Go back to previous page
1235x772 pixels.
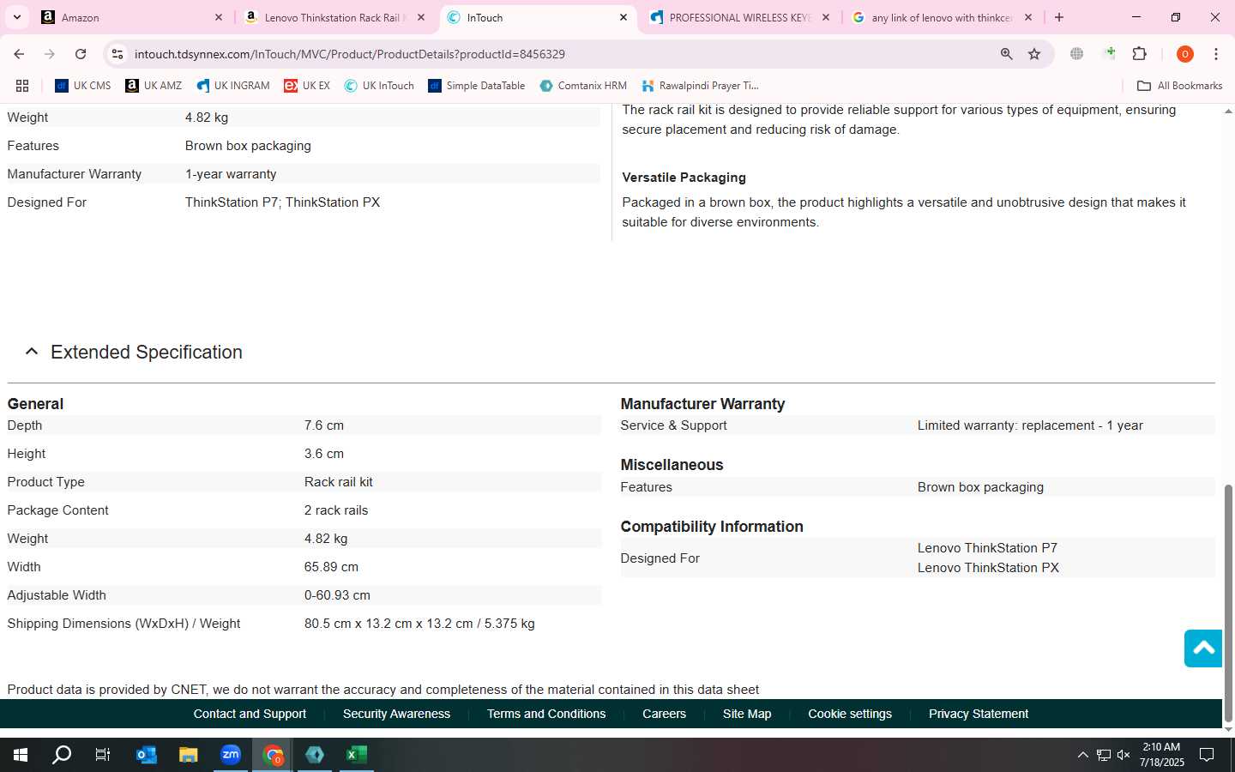click(19, 54)
